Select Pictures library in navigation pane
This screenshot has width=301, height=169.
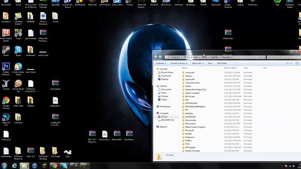pos(163,96)
